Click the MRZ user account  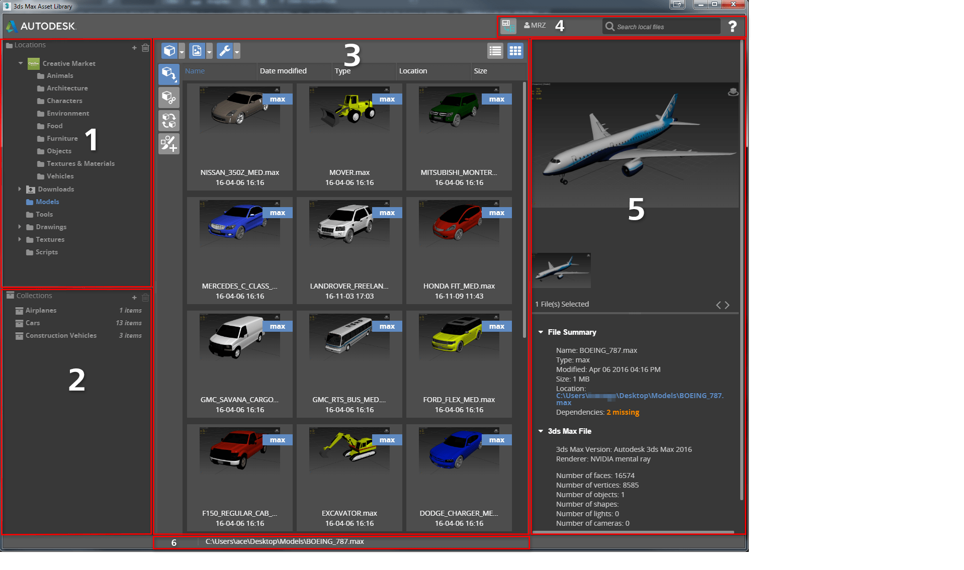coord(535,25)
